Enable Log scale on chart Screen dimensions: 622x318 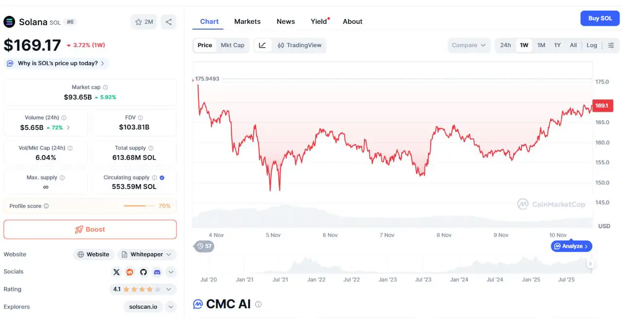click(x=591, y=45)
